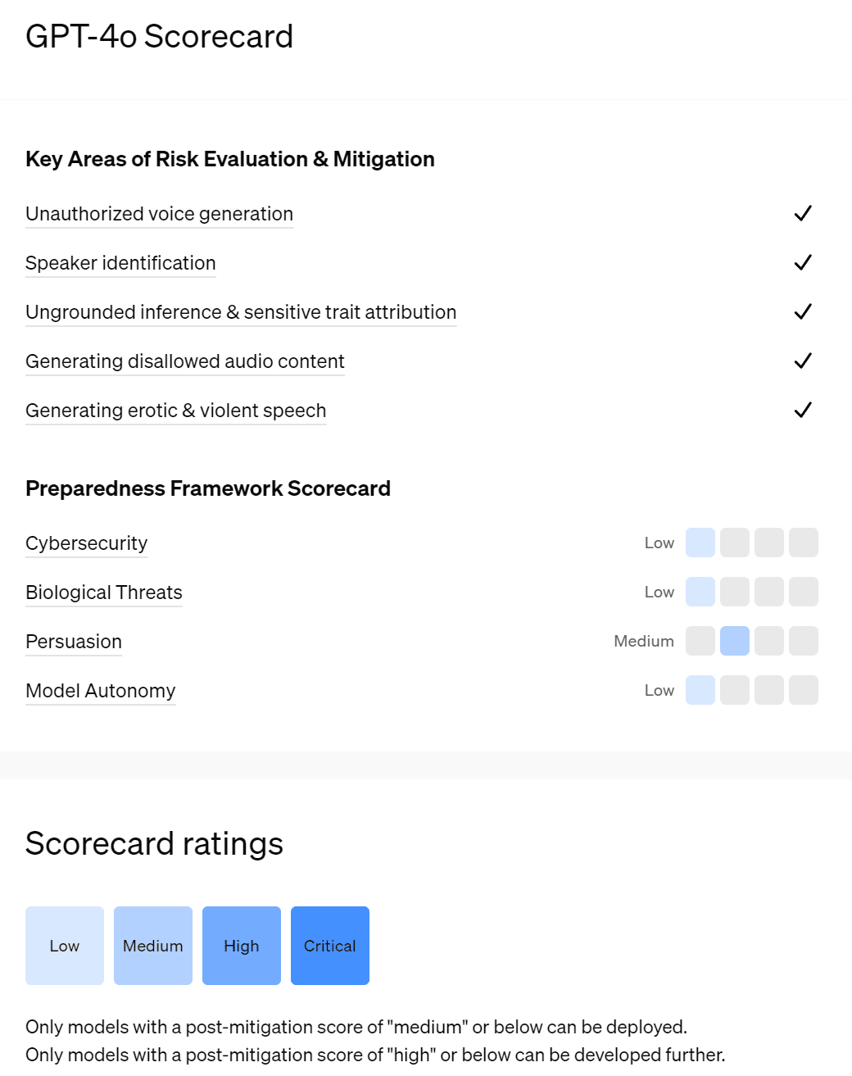
Task: Open the Cybersecurity scorecard link
Action: point(87,543)
